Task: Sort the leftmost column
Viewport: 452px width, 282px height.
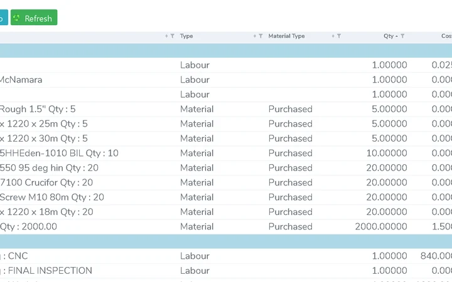Action: [x=166, y=36]
